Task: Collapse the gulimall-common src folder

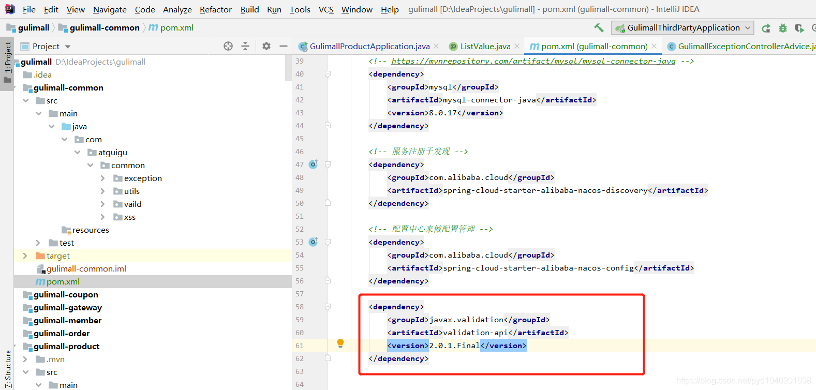Action: (x=26, y=100)
